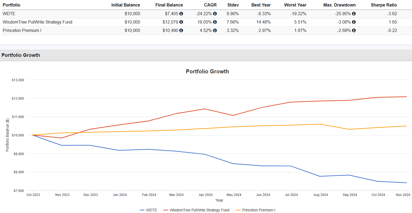Viewport: 412px width, 213px height.
Task: Click PutWrite line point at Apr 2024 peak
Action: coord(205,109)
